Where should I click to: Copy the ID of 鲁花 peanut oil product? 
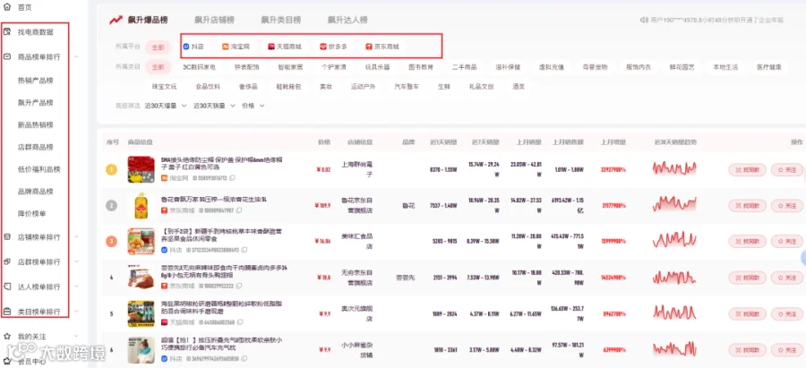pos(239,210)
